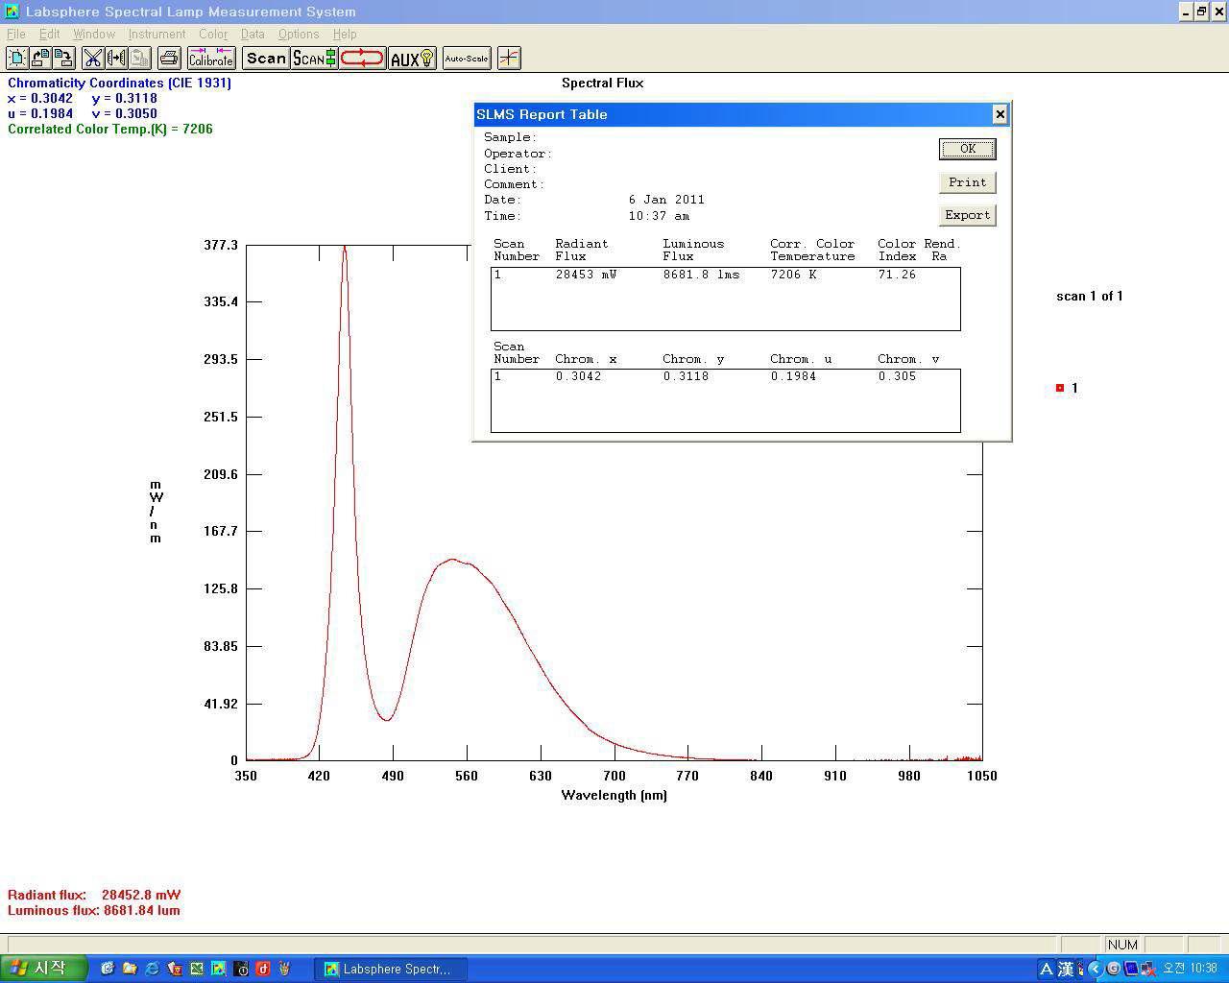Click the Spectral Flux chart title
1229x983 pixels.
pos(603,83)
